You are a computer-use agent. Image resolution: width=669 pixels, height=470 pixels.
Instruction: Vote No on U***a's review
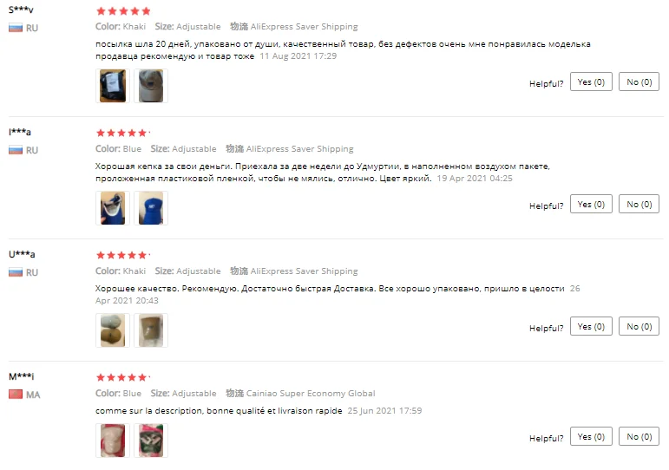click(x=639, y=326)
